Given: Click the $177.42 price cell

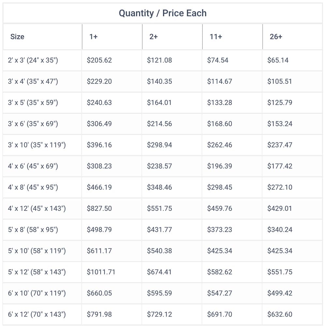Looking at the screenshot, I should (x=280, y=166).
